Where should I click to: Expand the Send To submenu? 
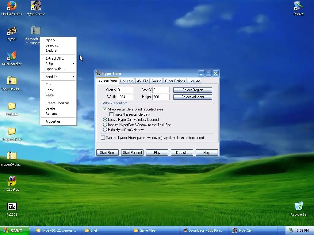click(58, 77)
